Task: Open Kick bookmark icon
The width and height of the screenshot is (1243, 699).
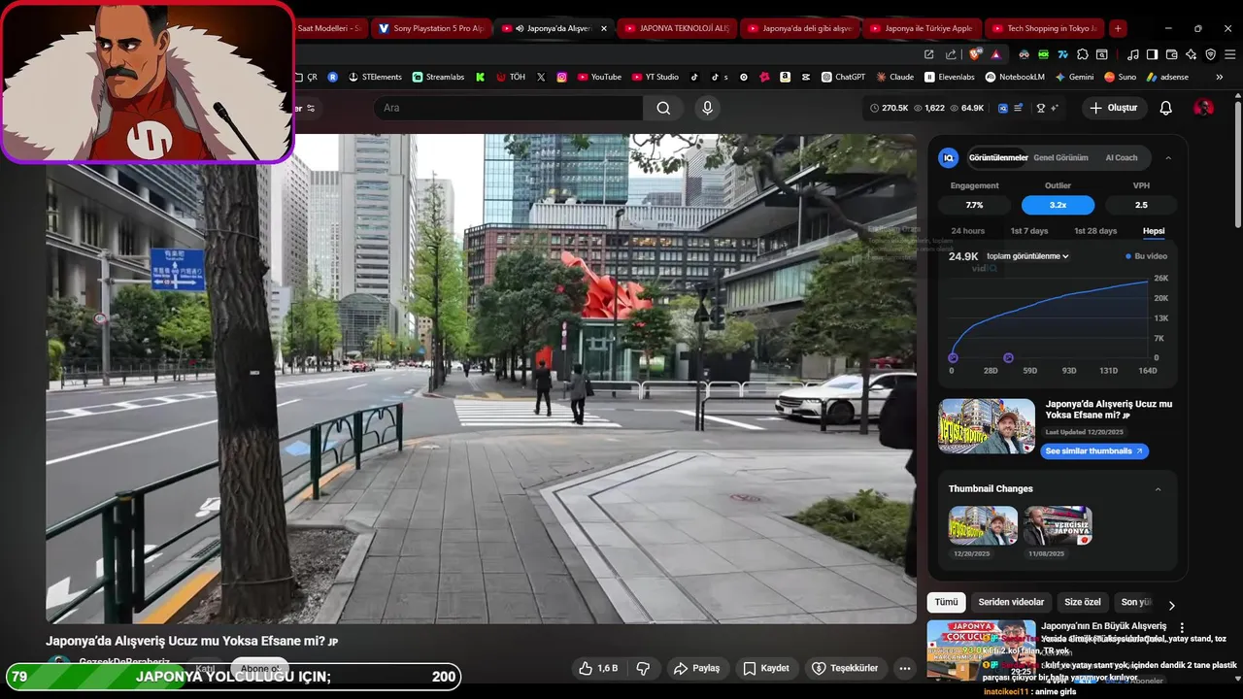Action: point(480,77)
